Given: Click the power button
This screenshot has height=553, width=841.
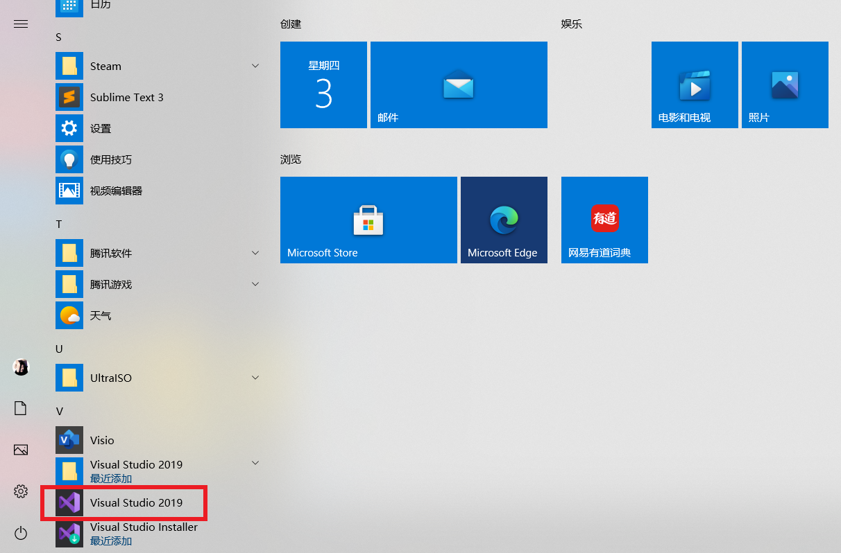Looking at the screenshot, I should click(x=20, y=533).
